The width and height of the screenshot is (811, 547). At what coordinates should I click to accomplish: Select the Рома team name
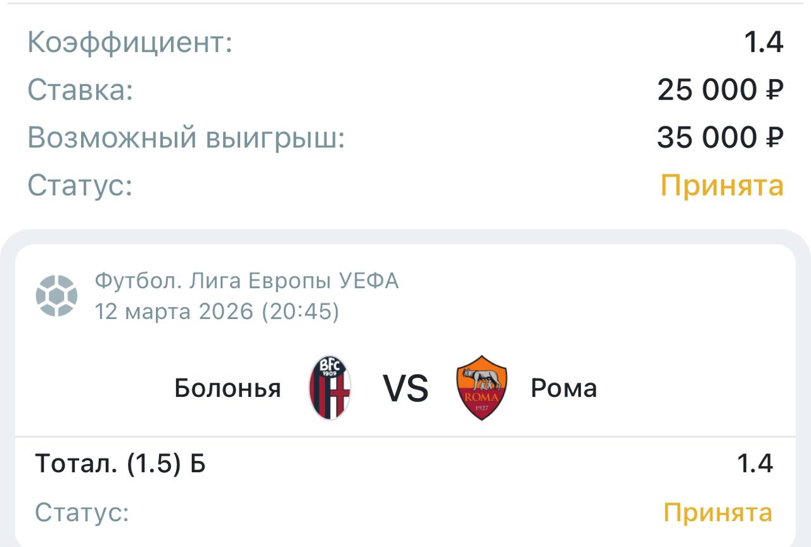coord(563,388)
